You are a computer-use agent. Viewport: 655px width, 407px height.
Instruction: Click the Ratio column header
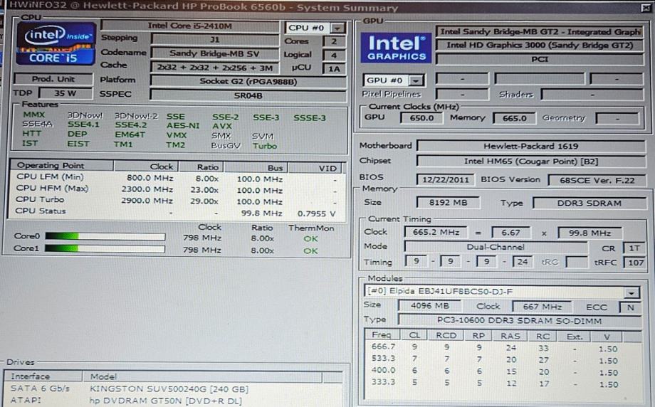click(x=201, y=167)
